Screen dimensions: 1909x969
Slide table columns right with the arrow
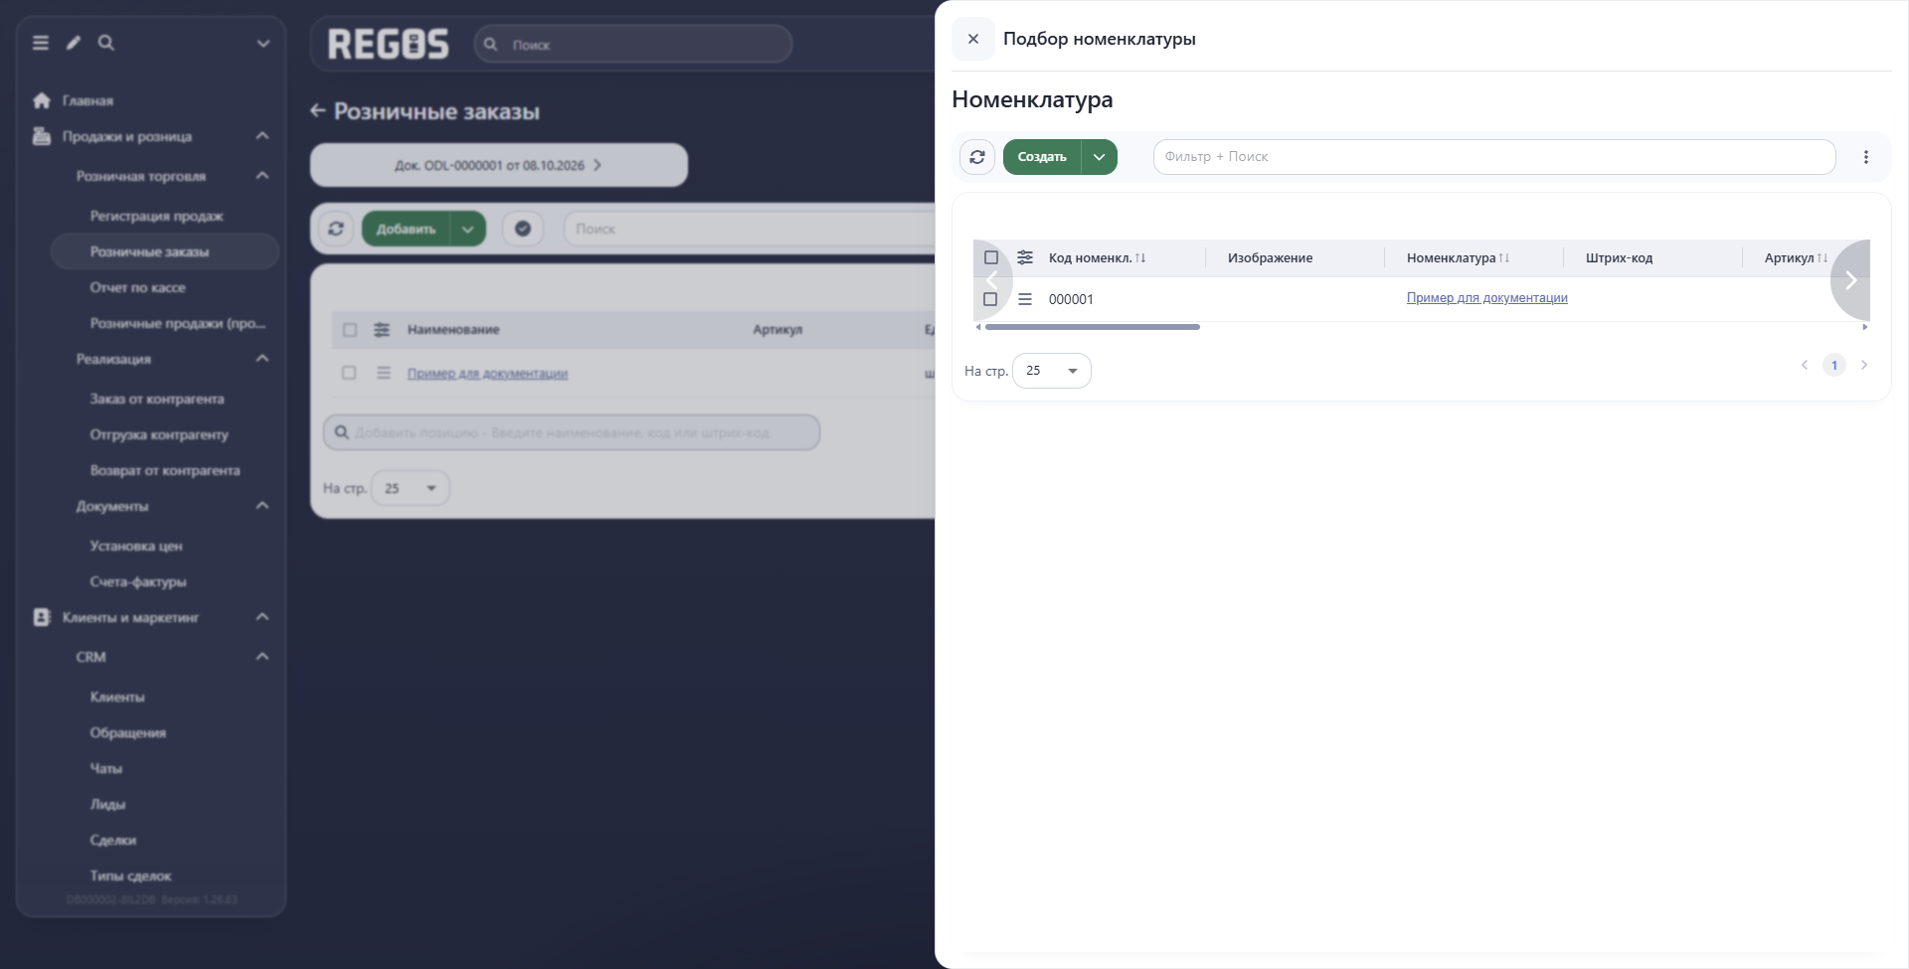[1851, 280]
